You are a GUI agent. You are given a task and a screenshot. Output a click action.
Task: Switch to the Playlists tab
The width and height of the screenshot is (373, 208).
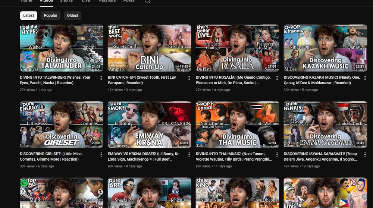coord(107,1)
